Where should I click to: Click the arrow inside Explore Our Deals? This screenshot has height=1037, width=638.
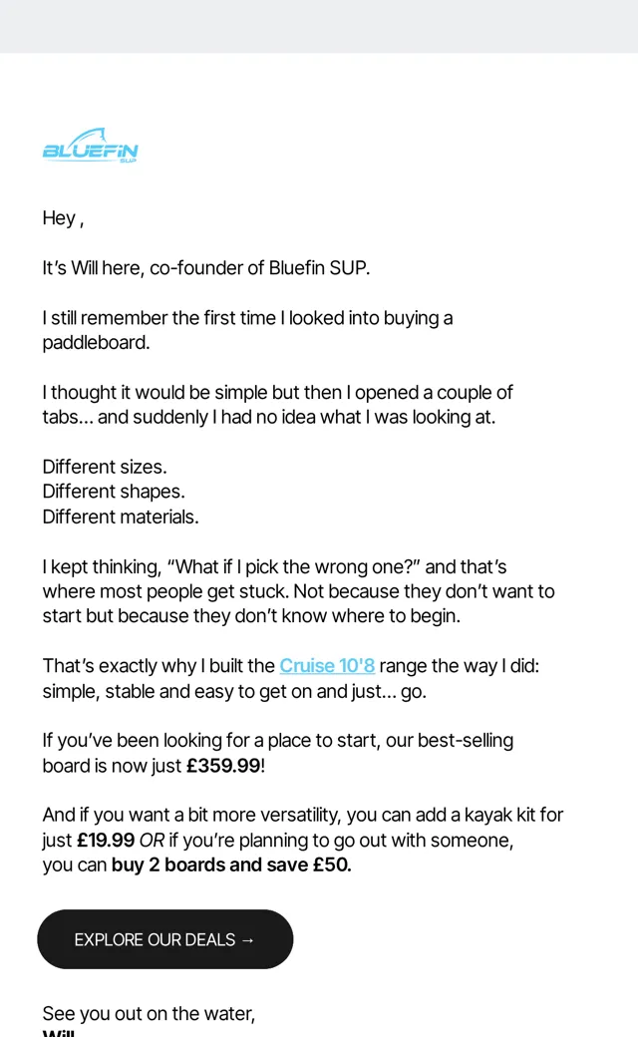(248, 939)
